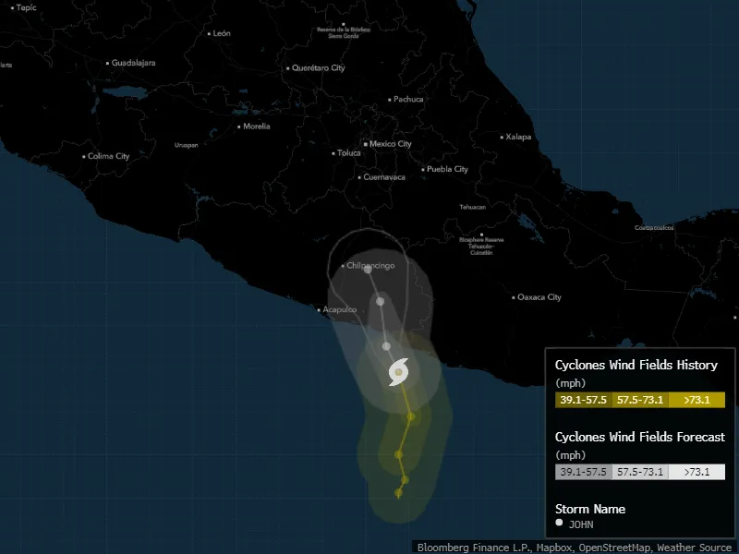Click the Acapulco city label

pos(339,309)
